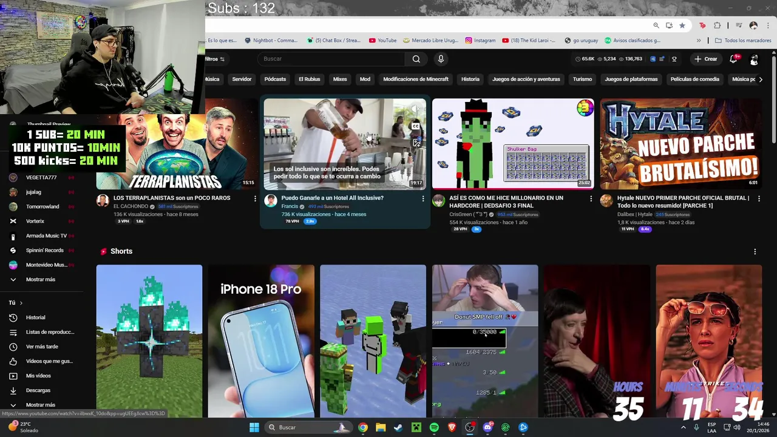The width and height of the screenshot is (777, 437).
Task: Open YouTube account avatar menu
Action: point(754,59)
